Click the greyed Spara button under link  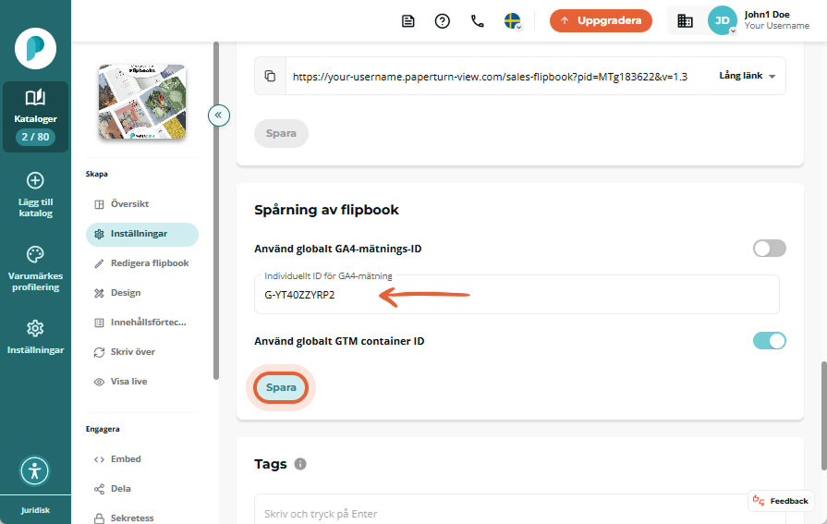pyautogui.click(x=281, y=133)
